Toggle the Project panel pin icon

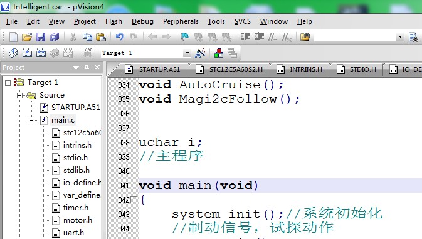pos(87,68)
